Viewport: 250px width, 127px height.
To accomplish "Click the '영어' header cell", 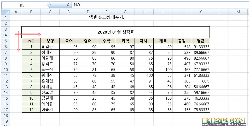I will [88, 41].
